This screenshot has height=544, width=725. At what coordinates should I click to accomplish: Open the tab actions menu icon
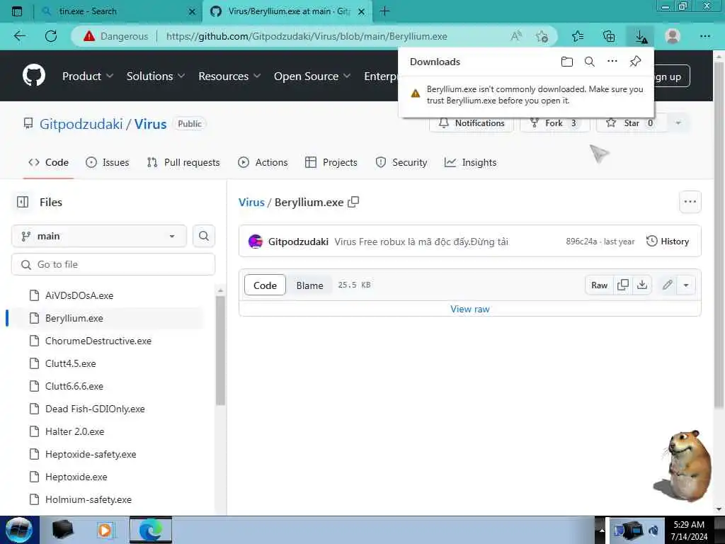click(x=17, y=11)
